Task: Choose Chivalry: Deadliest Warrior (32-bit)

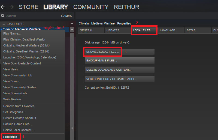Action: tap(33, 51)
